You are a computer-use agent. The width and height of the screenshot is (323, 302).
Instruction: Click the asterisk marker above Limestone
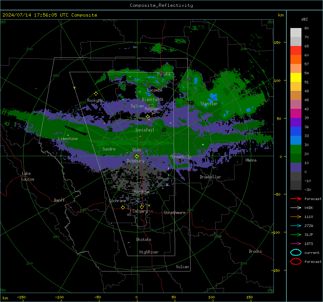(x=68, y=135)
